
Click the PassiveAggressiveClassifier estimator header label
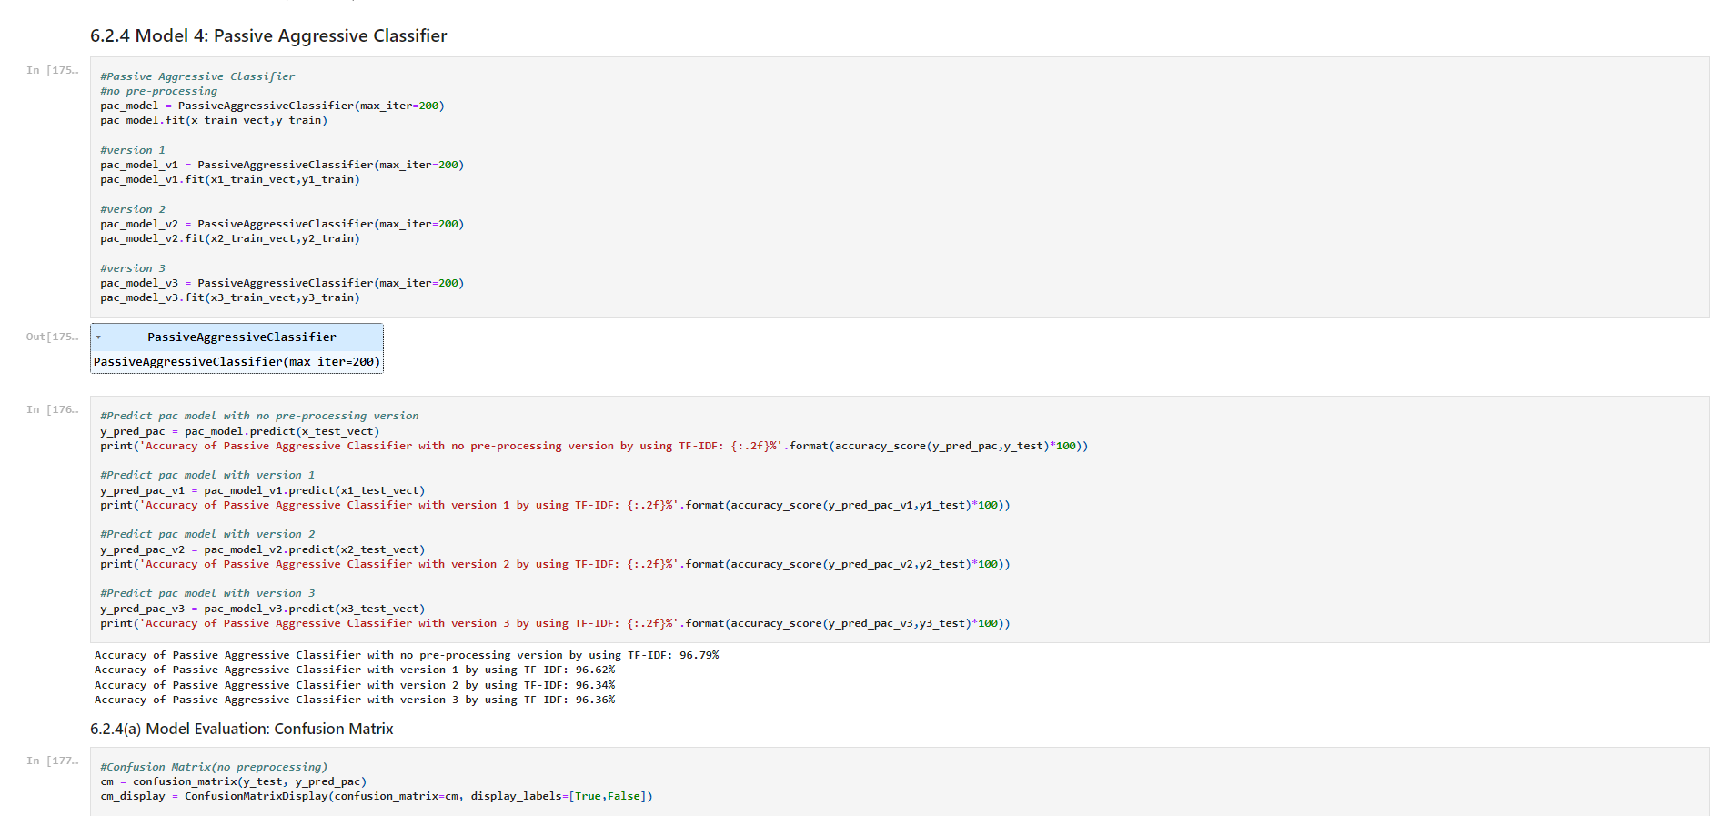[x=241, y=337]
